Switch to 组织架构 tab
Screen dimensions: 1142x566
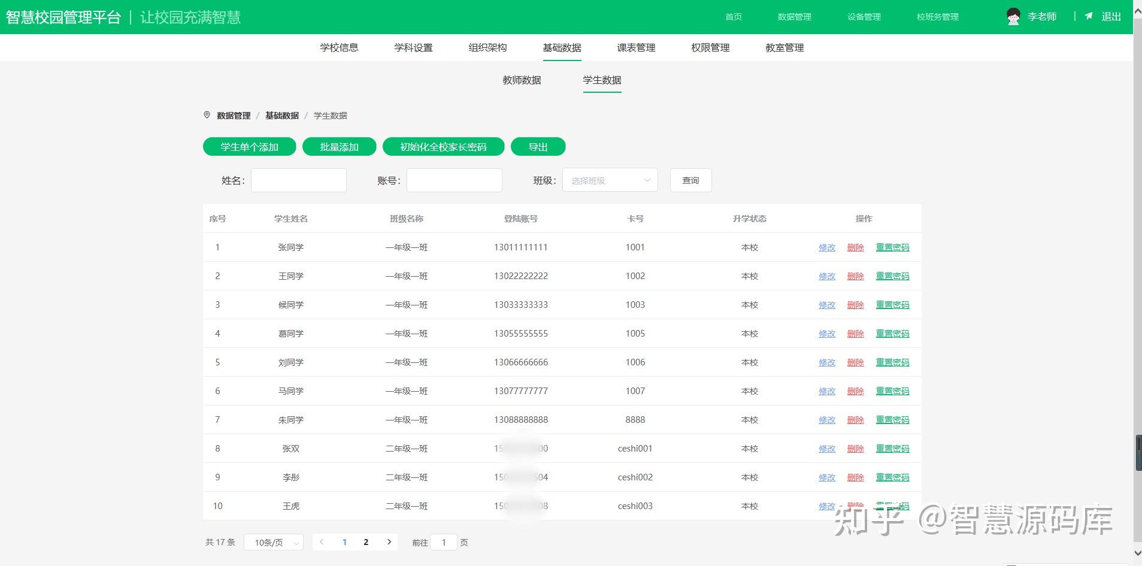pos(487,47)
